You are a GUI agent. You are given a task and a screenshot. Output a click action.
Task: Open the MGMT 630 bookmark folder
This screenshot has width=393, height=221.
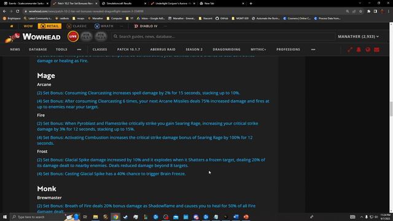tap(240, 18)
